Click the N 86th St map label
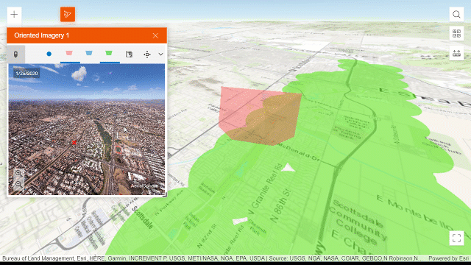This screenshot has height=265, width=471. point(280,207)
